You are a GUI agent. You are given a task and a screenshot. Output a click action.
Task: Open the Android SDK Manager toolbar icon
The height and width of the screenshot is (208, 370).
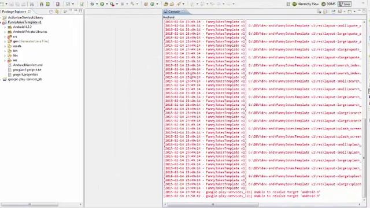pos(42,4)
